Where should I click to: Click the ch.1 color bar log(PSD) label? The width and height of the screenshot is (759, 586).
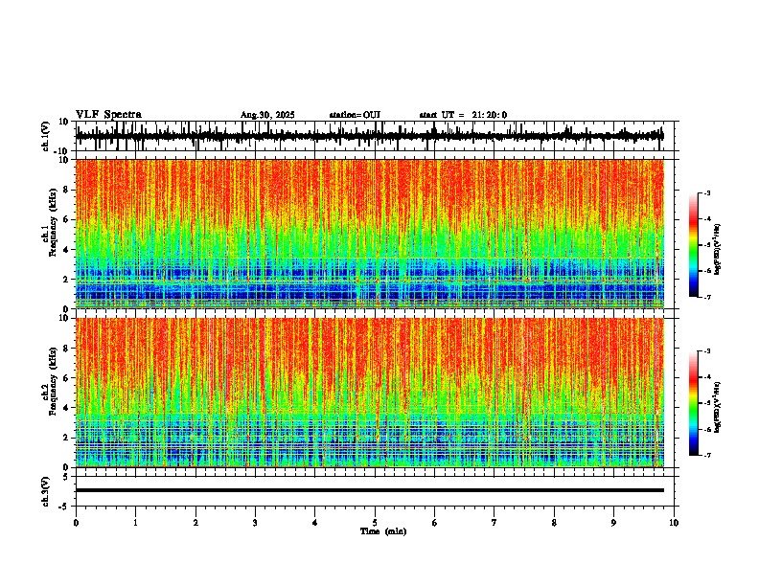coord(717,250)
